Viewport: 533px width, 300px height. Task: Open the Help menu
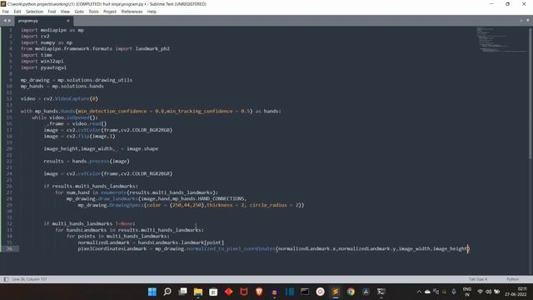[x=152, y=12]
